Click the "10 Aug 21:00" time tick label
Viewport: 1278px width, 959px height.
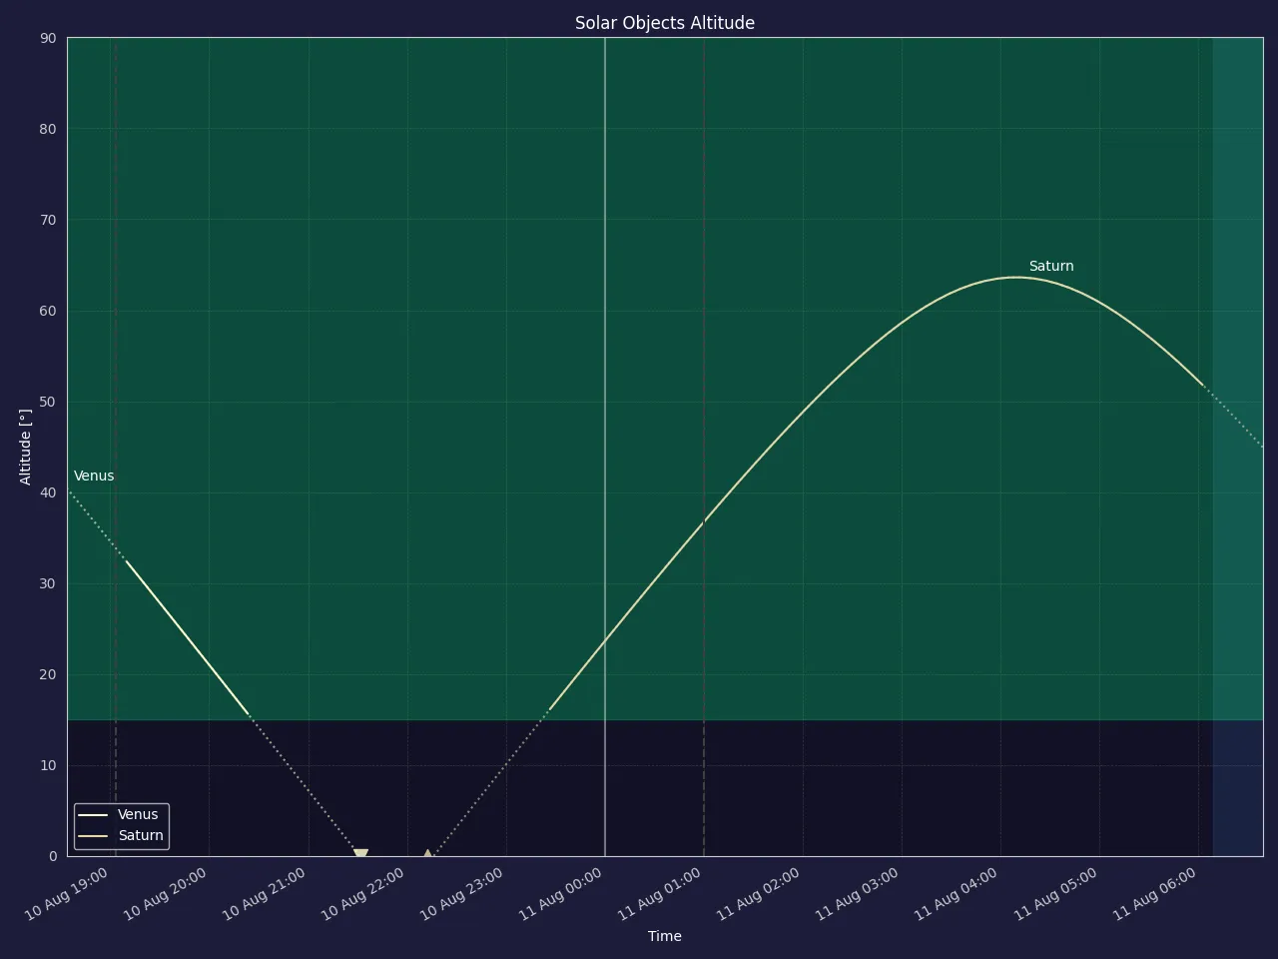click(x=265, y=894)
